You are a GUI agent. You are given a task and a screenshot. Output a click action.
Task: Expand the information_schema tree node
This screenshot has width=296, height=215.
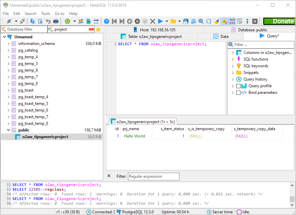coord(8,44)
